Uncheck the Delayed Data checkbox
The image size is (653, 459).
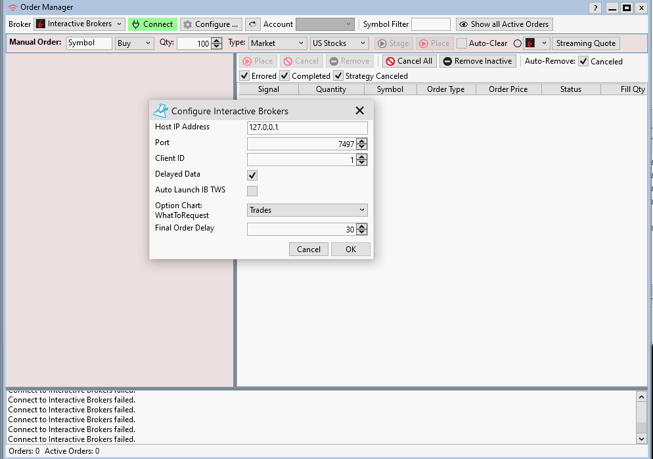(x=252, y=175)
